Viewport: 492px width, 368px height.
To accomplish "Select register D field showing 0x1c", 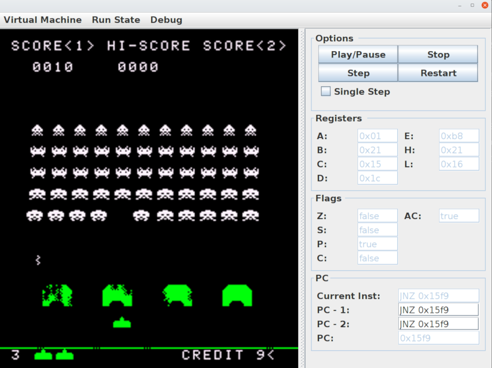I will [377, 178].
